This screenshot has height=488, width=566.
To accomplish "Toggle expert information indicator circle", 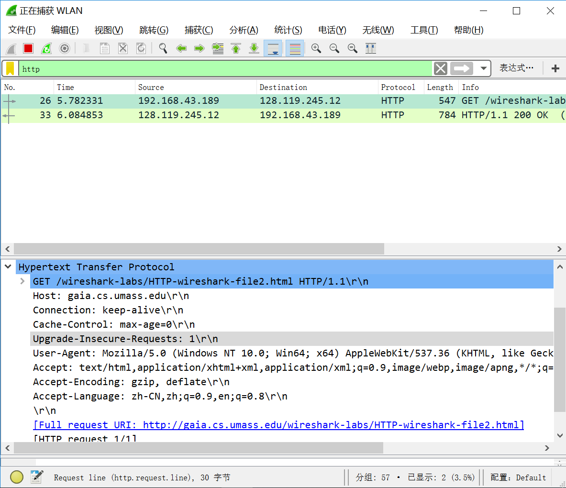I will coord(16,477).
